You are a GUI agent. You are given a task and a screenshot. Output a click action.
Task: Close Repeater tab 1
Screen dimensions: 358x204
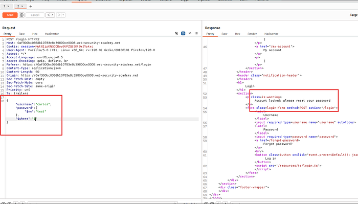pyautogui.click(x=8, y=6)
